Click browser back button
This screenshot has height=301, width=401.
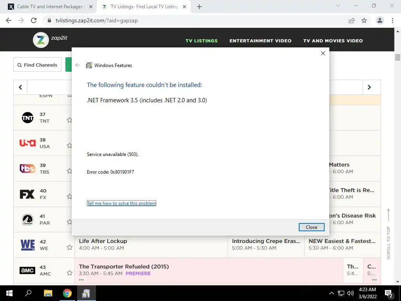(x=9, y=20)
